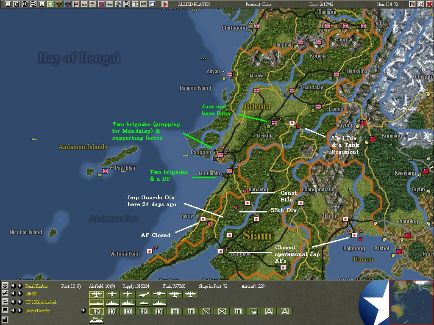Image resolution: width=434 pixels, height=325 pixels.
Task: Click the world mini-map thumbnail
Action: 411,302
